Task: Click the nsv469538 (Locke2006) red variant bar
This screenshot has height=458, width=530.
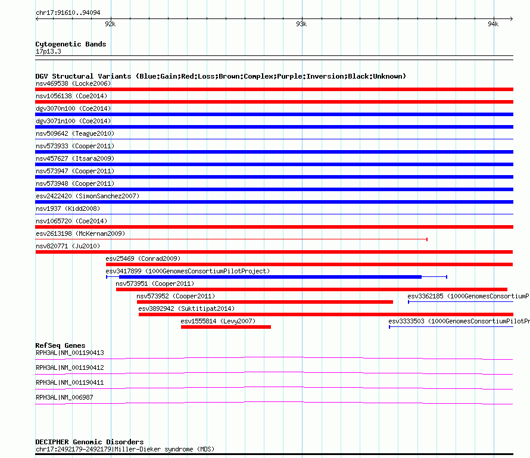Action: 274,89
